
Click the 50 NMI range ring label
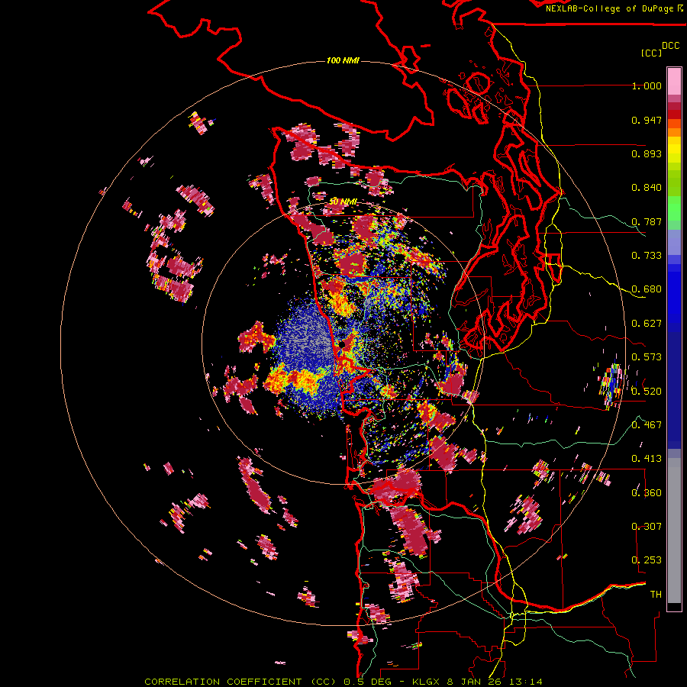[343, 202]
